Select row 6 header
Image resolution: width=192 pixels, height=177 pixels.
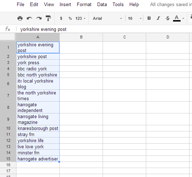coord(8,84)
